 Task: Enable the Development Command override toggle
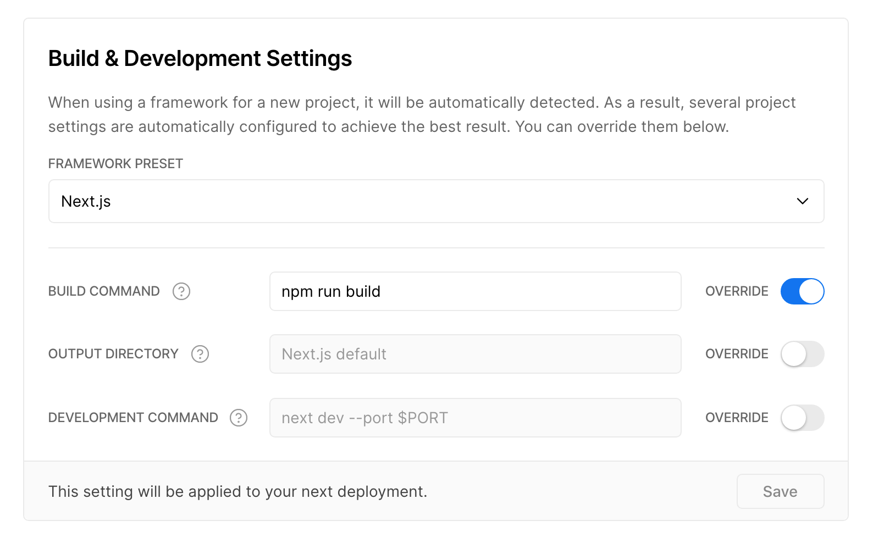[x=802, y=418]
